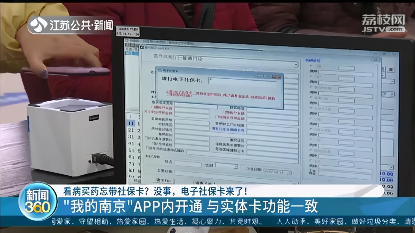This screenshot has width=415, height=233.
Task: Select the bottommost radio button in right panel
Action: point(312,161)
